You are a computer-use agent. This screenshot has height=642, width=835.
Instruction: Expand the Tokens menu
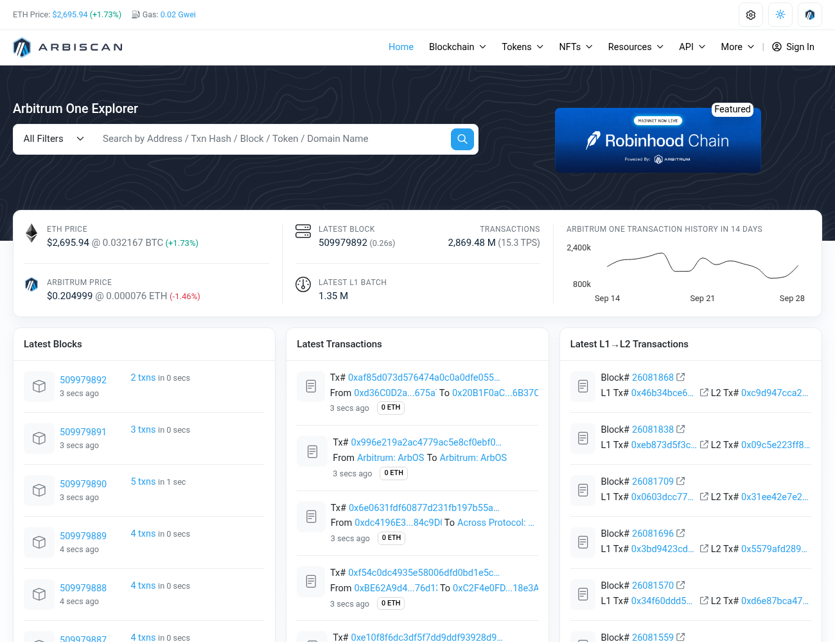(523, 47)
